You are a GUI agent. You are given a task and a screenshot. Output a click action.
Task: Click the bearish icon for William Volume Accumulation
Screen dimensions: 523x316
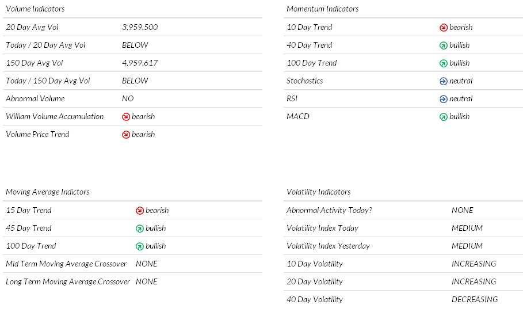126,117
